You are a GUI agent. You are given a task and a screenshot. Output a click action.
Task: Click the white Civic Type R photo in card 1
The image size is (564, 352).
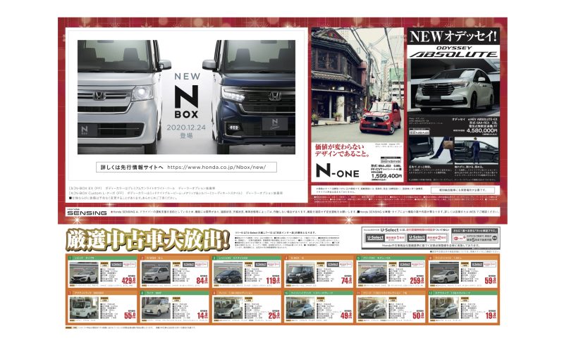pyautogui.click(x=84, y=272)
